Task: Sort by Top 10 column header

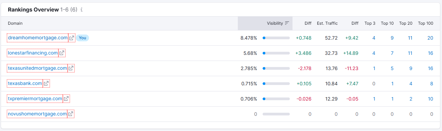Action: 387,23
